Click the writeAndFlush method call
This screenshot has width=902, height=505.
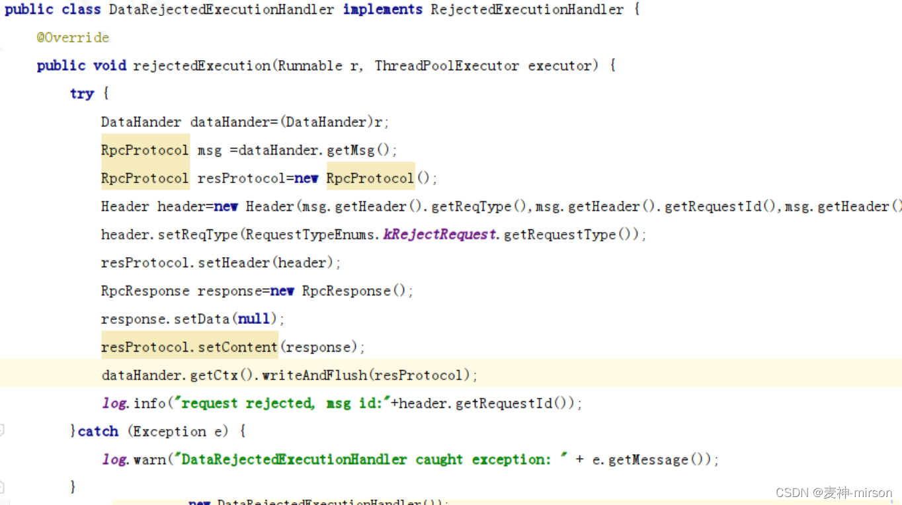(x=314, y=375)
